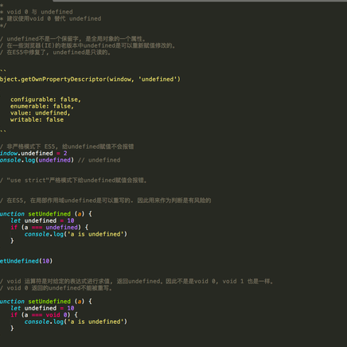Click the trailing '// undefined' comment
The width and height of the screenshot is (347, 347).
(x=99, y=160)
